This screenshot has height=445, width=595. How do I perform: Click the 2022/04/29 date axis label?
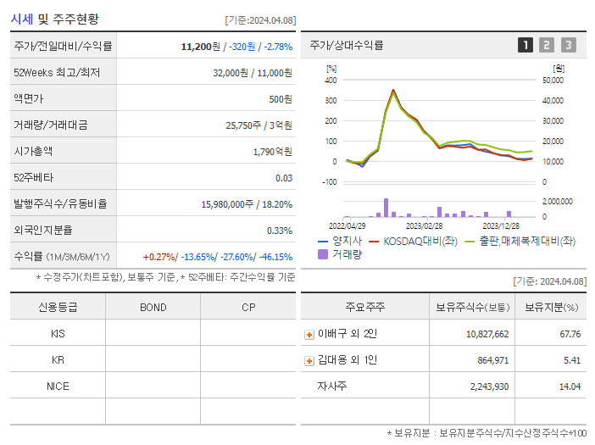click(347, 226)
